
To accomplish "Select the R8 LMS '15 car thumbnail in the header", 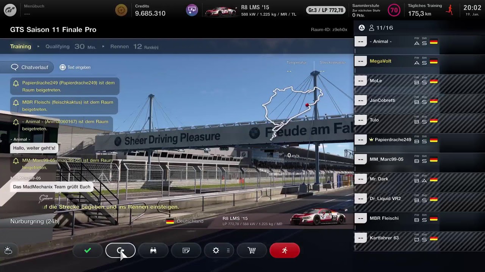I will click(221, 11).
